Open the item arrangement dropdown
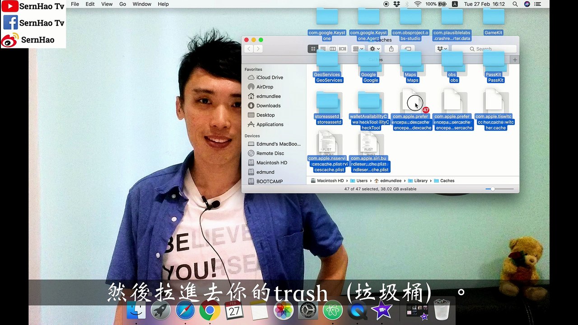 pos(358,49)
